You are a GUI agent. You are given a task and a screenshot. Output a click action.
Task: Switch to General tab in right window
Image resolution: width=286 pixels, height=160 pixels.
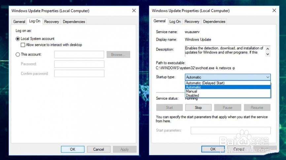coord(160,21)
